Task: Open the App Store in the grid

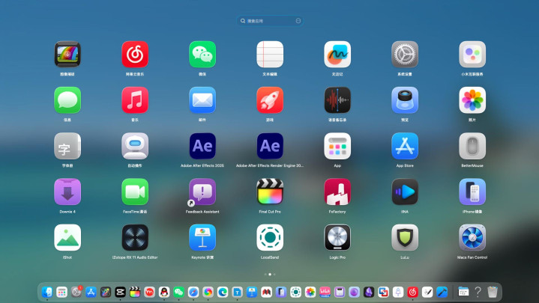Action: 405,146
